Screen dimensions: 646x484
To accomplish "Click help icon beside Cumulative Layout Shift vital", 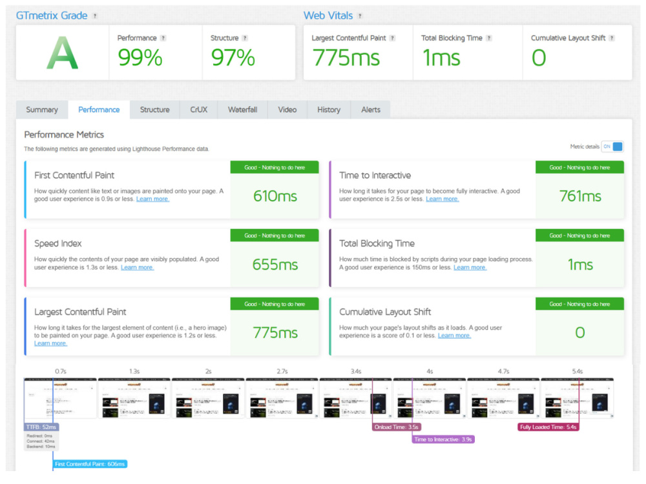I will click(x=612, y=38).
